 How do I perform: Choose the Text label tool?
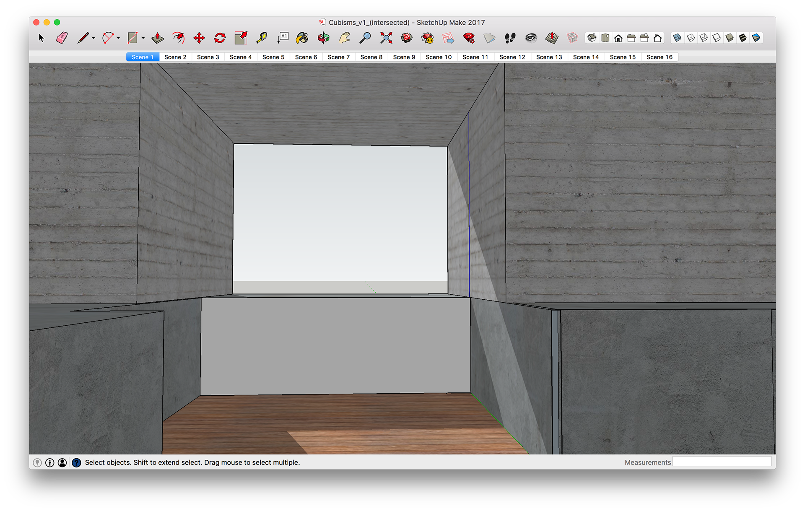point(283,38)
